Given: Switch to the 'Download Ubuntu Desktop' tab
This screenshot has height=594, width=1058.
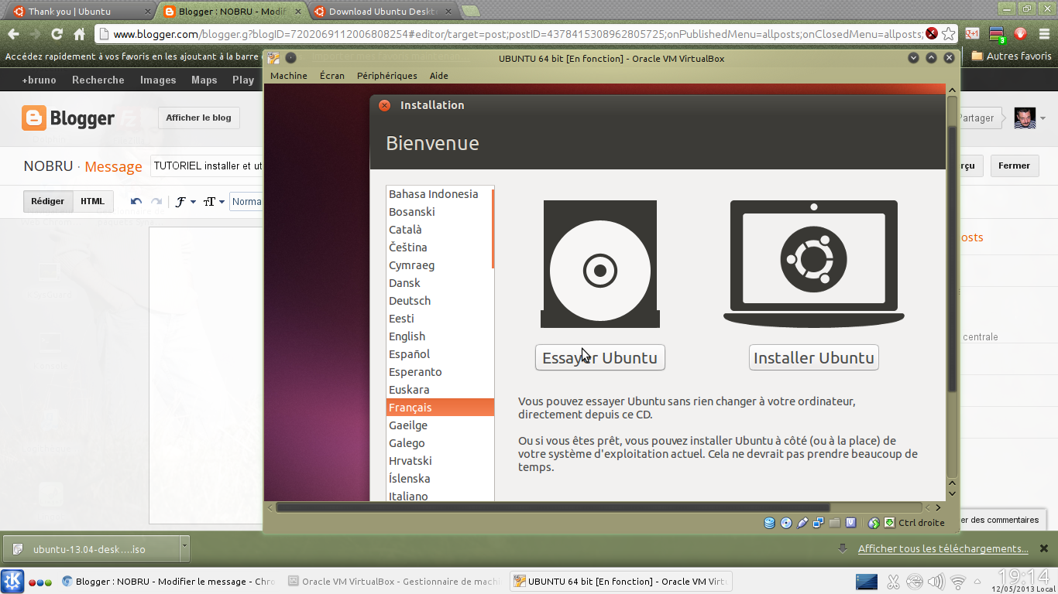Looking at the screenshot, I should (382, 12).
